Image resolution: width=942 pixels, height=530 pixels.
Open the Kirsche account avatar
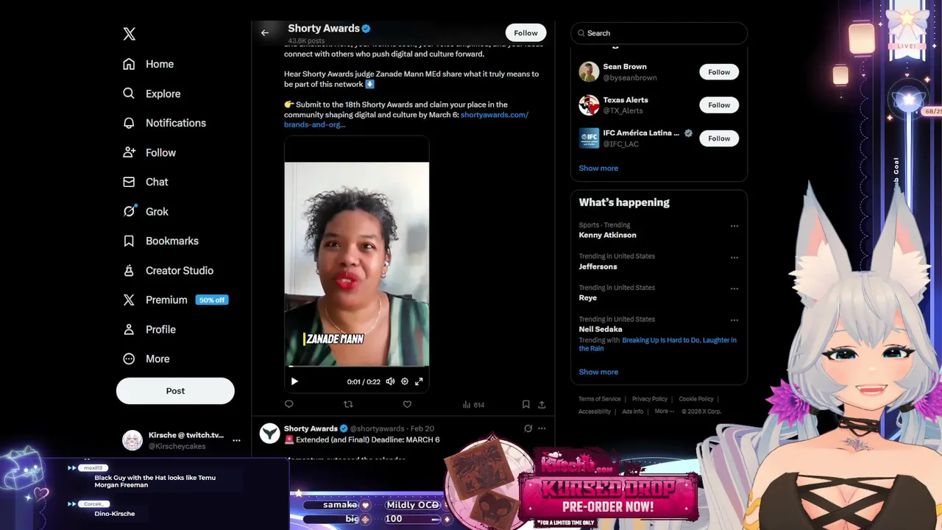tap(132, 440)
